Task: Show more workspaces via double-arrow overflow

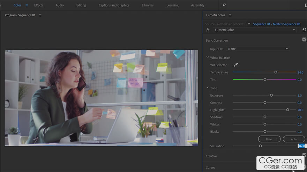Action: (x=224, y=5)
